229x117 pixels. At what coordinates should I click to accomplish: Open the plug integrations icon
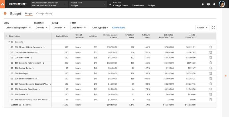tap(203, 4)
